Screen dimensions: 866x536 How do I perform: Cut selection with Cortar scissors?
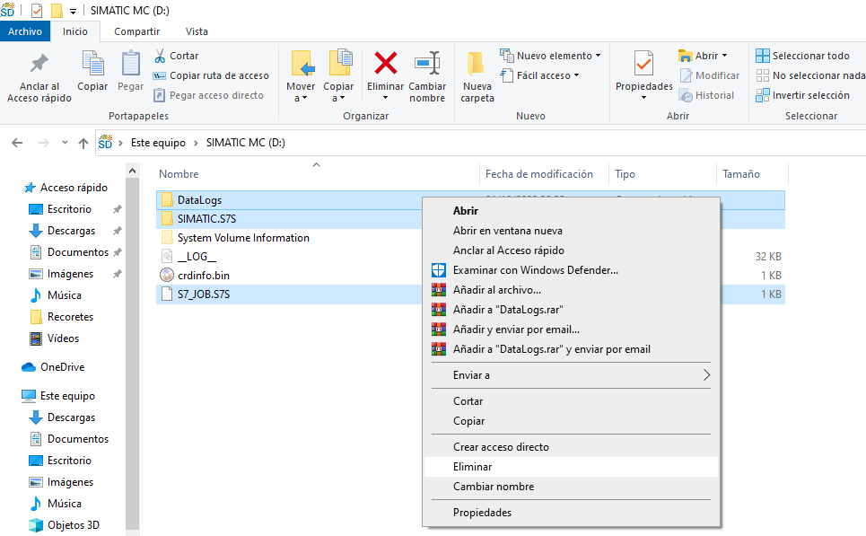[176, 56]
